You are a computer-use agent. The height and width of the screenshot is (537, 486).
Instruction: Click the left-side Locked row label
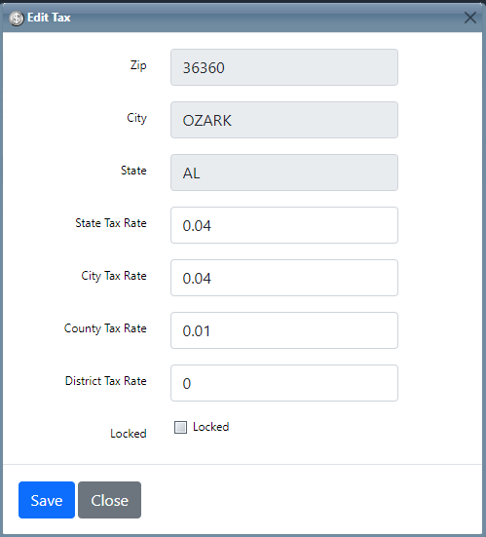tap(129, 434)
